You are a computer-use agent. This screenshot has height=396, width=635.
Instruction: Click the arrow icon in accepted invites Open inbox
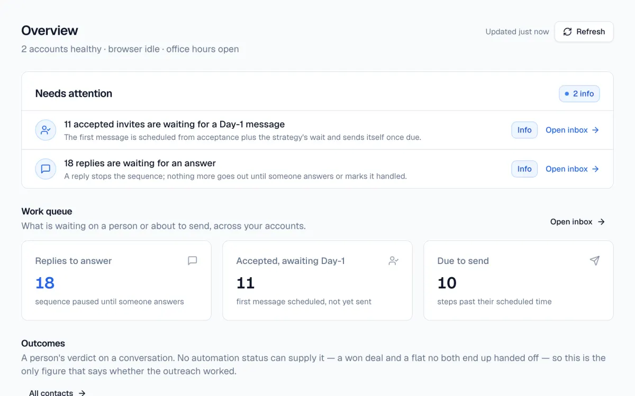tap(595, 130)
